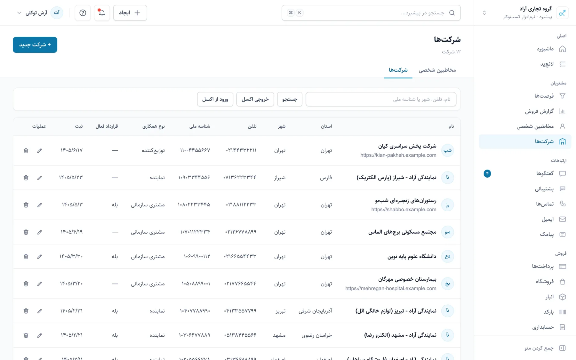The height and width of the screenshot is (360, 576).
Task: Open حسابداری in the sidebar
Action: [525, 327]
